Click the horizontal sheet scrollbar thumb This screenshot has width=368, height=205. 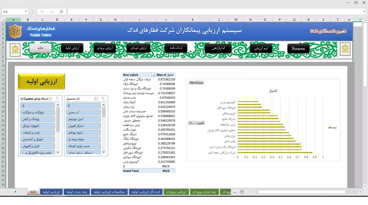[302, 192]
